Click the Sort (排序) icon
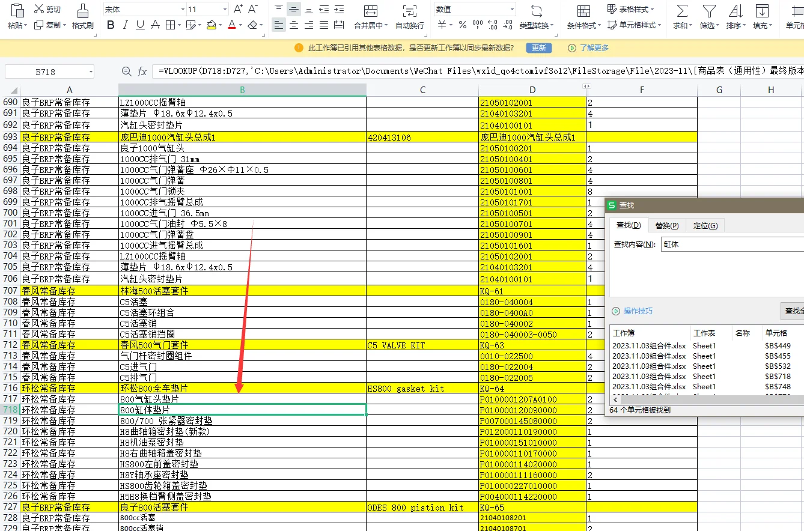This screenshot has width=804, height=531. coord(735,11)
